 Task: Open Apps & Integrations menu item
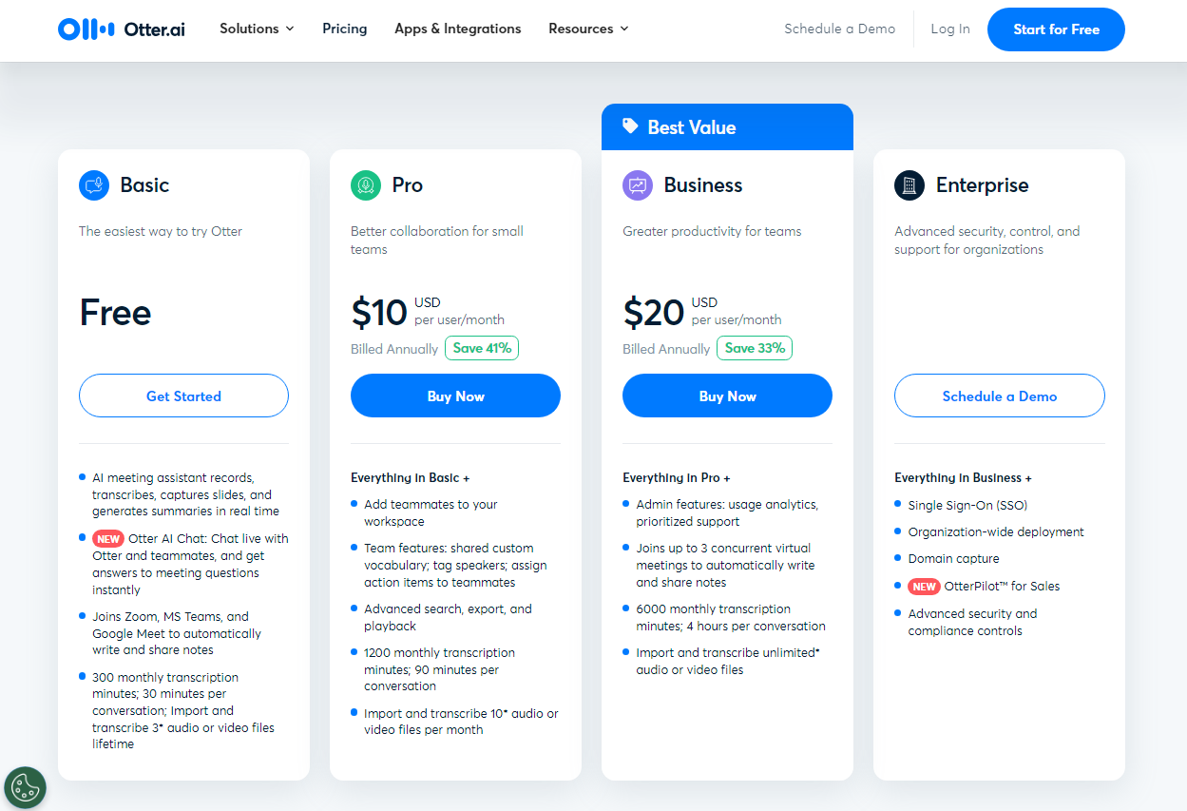[x=458, y=29]
